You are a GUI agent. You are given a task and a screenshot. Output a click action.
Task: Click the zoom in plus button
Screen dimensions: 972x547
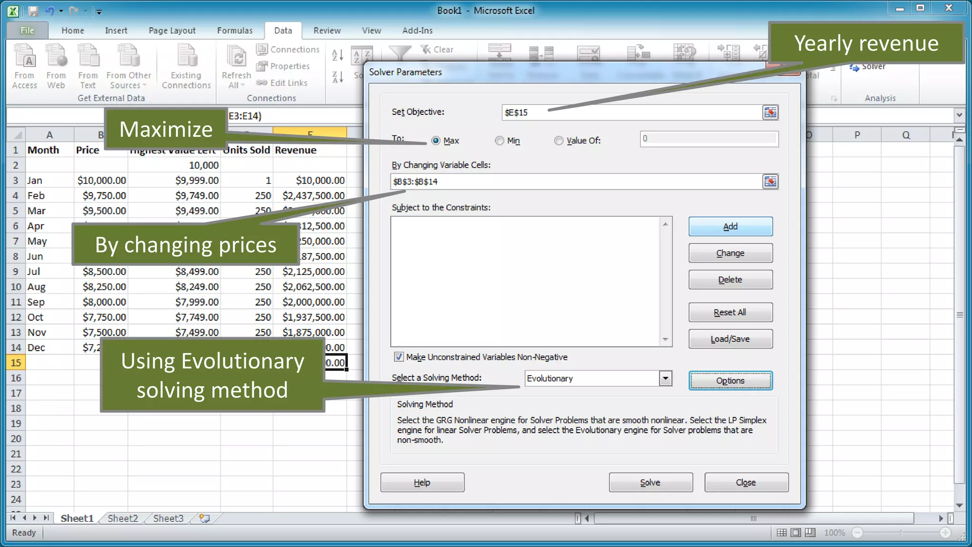click(945, 533)
